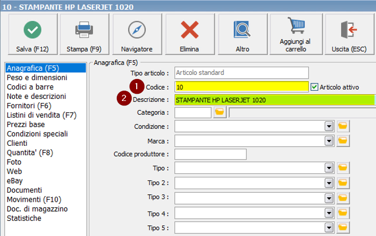Open folder icon beside Tipo field

coord(343,168)
